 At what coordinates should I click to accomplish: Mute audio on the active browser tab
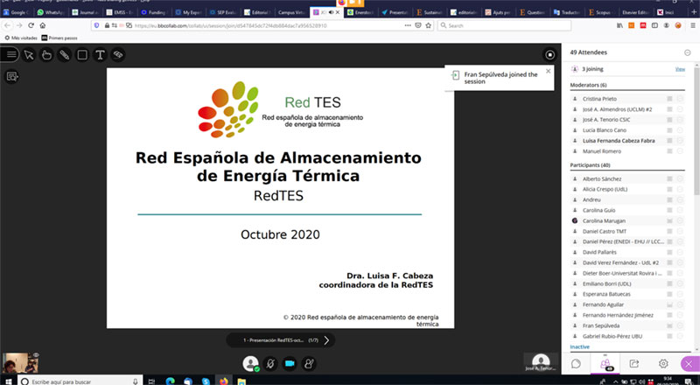click(332, 12)
